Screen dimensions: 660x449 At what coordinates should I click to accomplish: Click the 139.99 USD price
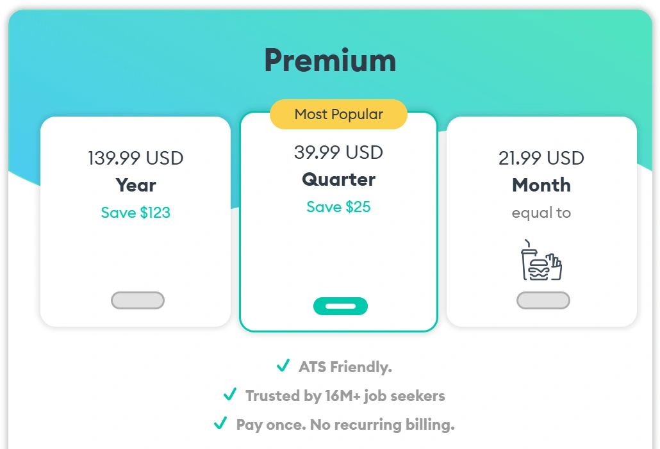tap(136, 158)
